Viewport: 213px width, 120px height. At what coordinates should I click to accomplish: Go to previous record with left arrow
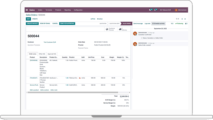pyautogui.click(x=182, y=19)
